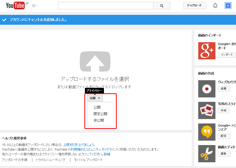Select 公開 from the privacy menu
The width and height of the screenshot is (236, 168).
point(97,107)
